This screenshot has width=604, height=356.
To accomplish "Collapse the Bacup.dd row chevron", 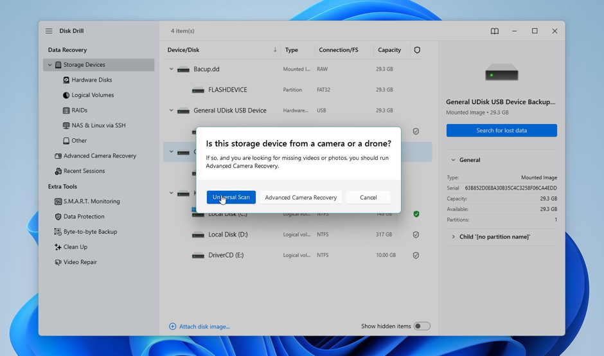I will (x=172, y=69).
